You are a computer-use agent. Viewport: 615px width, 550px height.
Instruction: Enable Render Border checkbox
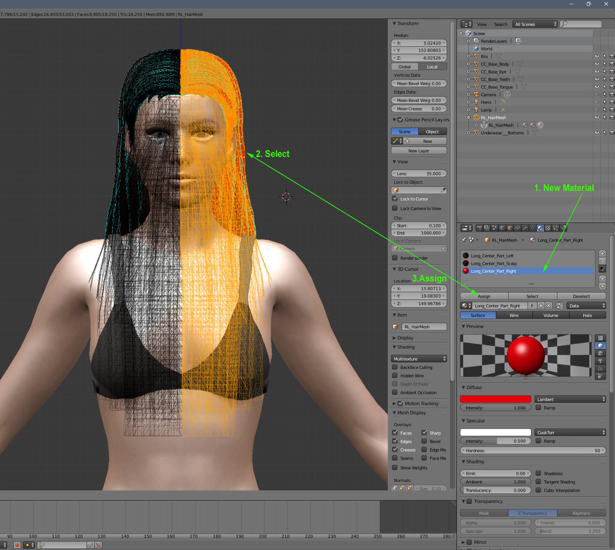(x=395, y=258)
